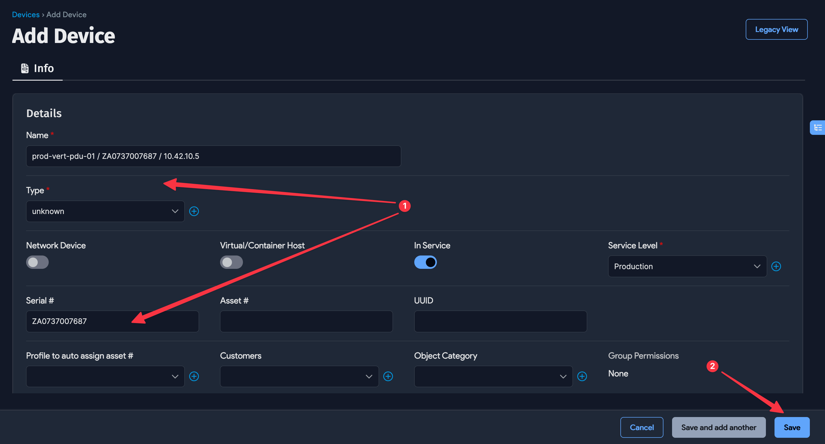Screen dimensions: 825x444
Task: Navigate to Devices via breadcrumb
Action: [26, 15]
